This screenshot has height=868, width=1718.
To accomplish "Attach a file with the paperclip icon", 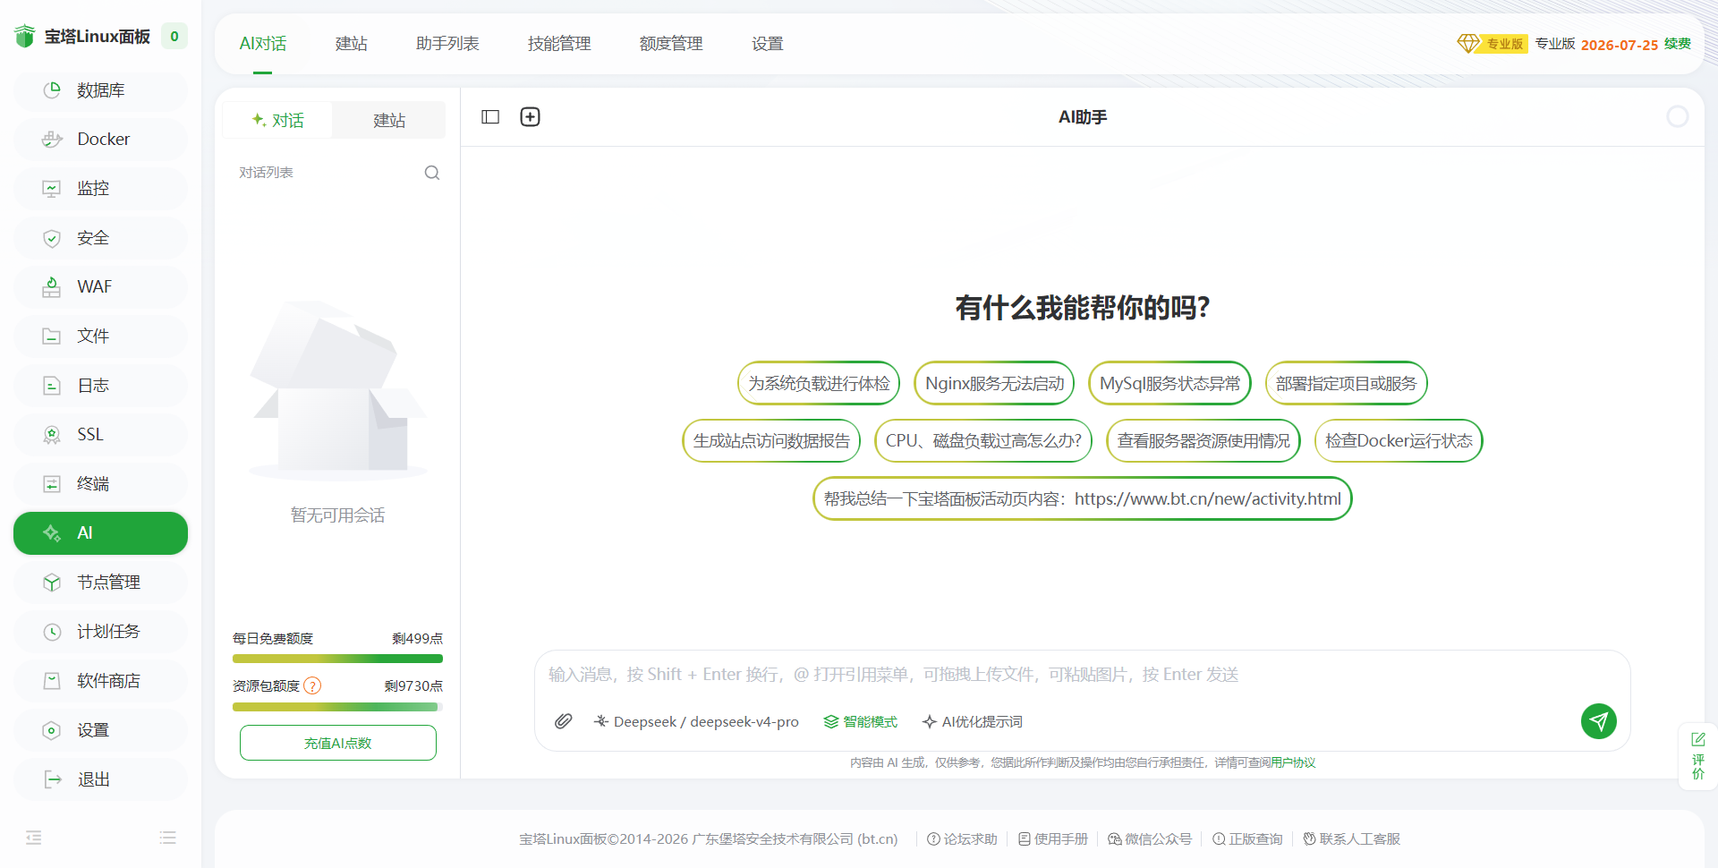I will (563, 721).
